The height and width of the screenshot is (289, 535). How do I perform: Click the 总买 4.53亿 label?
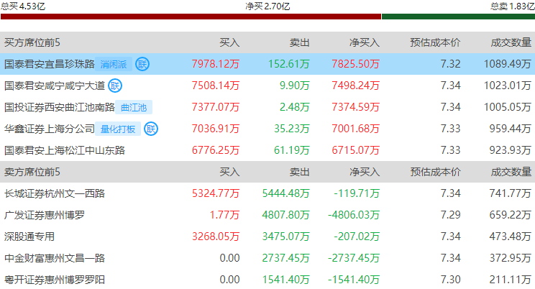[x=23, y=6]
